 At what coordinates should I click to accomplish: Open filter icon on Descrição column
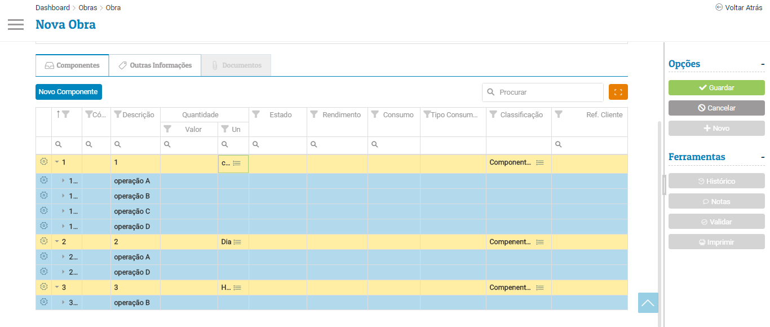(118, 114)
